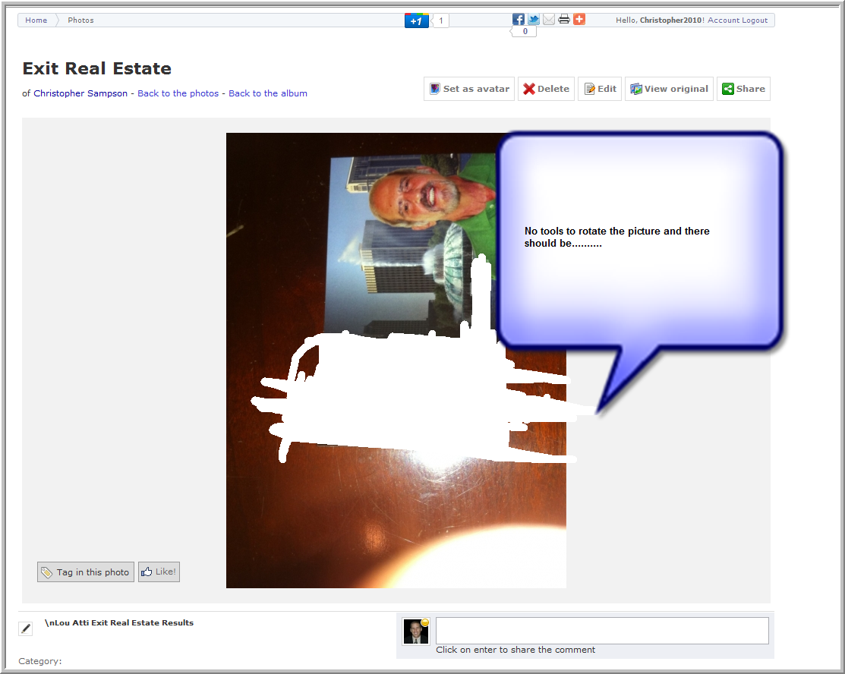Screen dimensions: 845x674
Task: Share the page on Facebook
Action: pyautogui.click(x=519, y=20)
